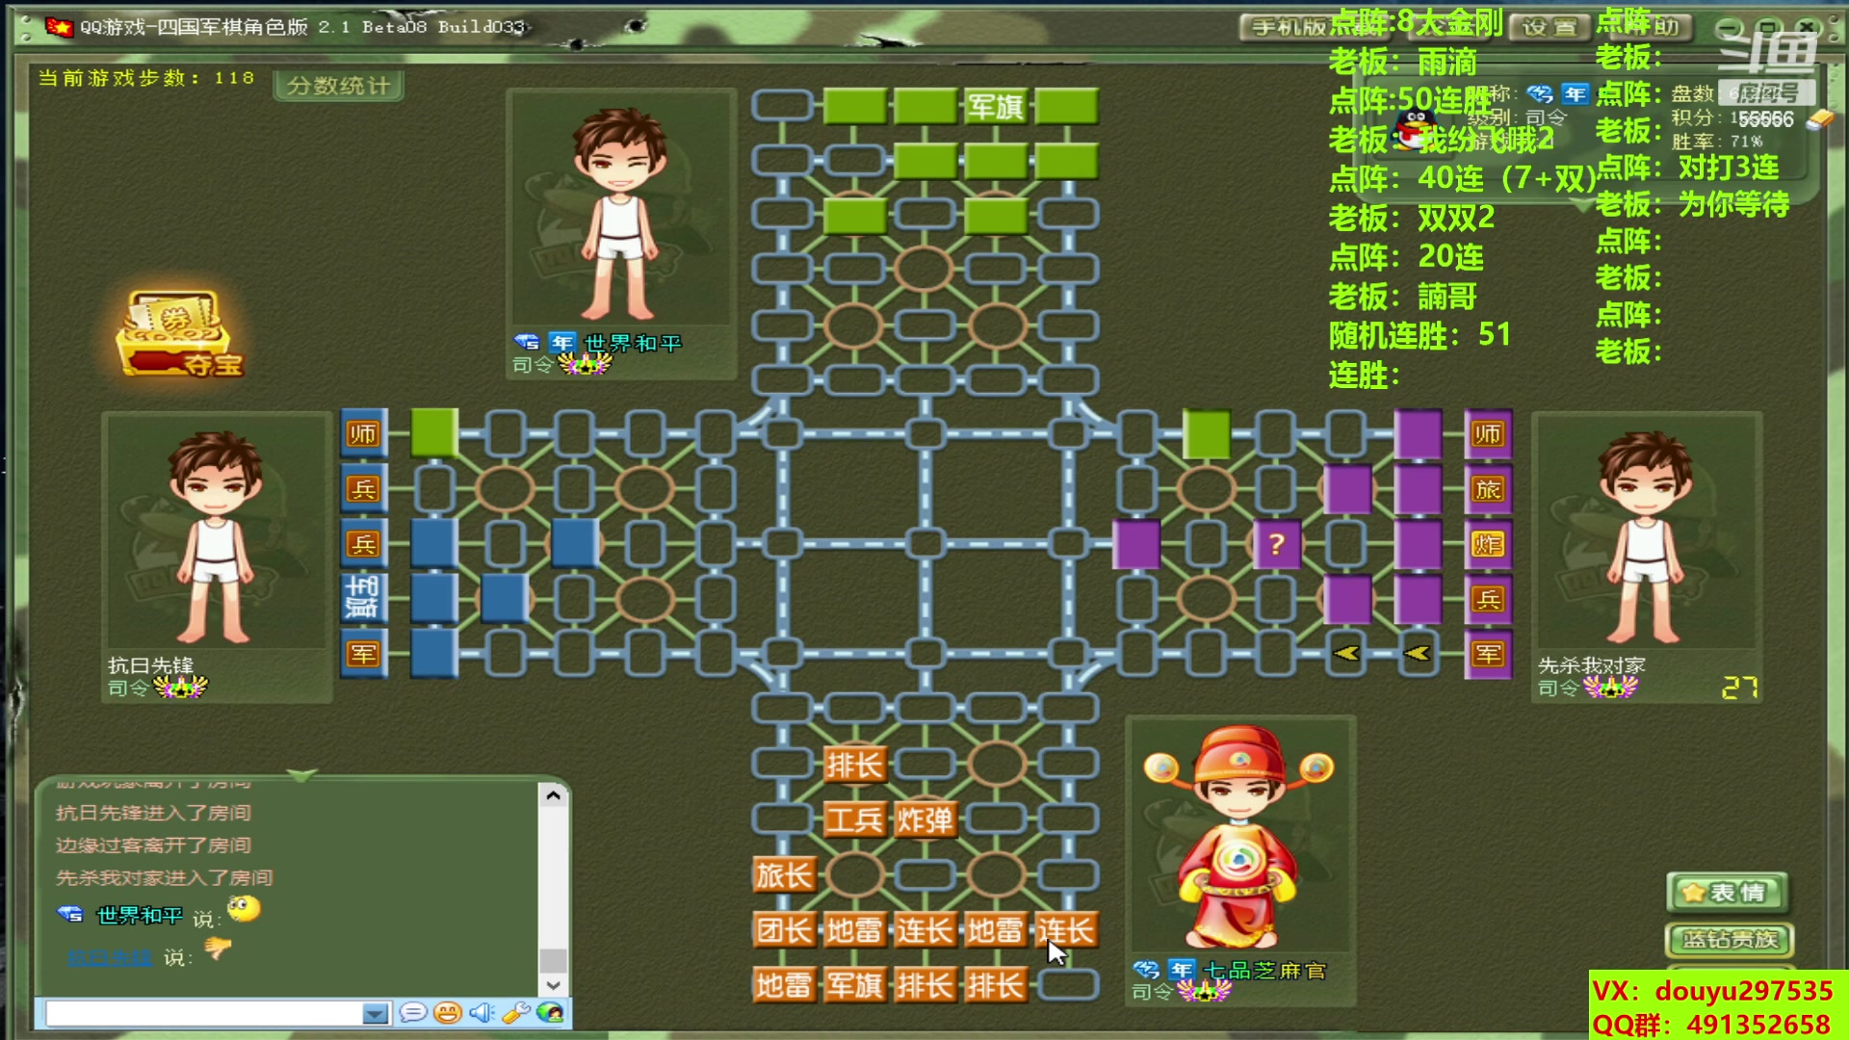Click the lone green piece in right territory
Viewport: 1849px width, 1040px height.
[1207, 433]
